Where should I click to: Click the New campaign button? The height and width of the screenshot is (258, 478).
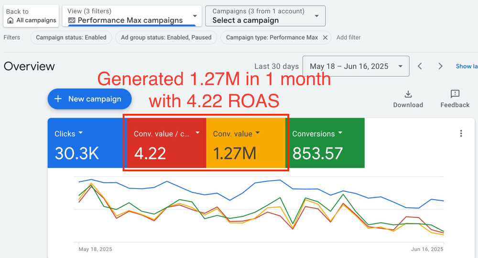tap(88, 99)
